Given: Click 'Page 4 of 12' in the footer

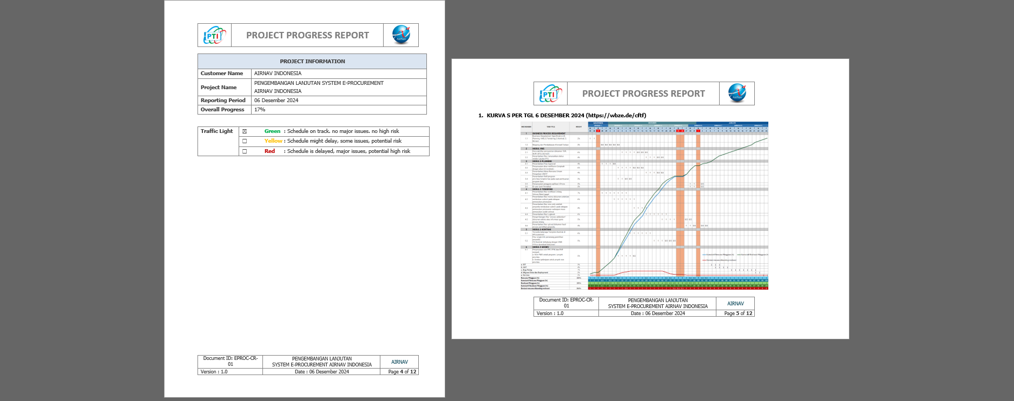Looking at the screenshot, I should (403, 372).
